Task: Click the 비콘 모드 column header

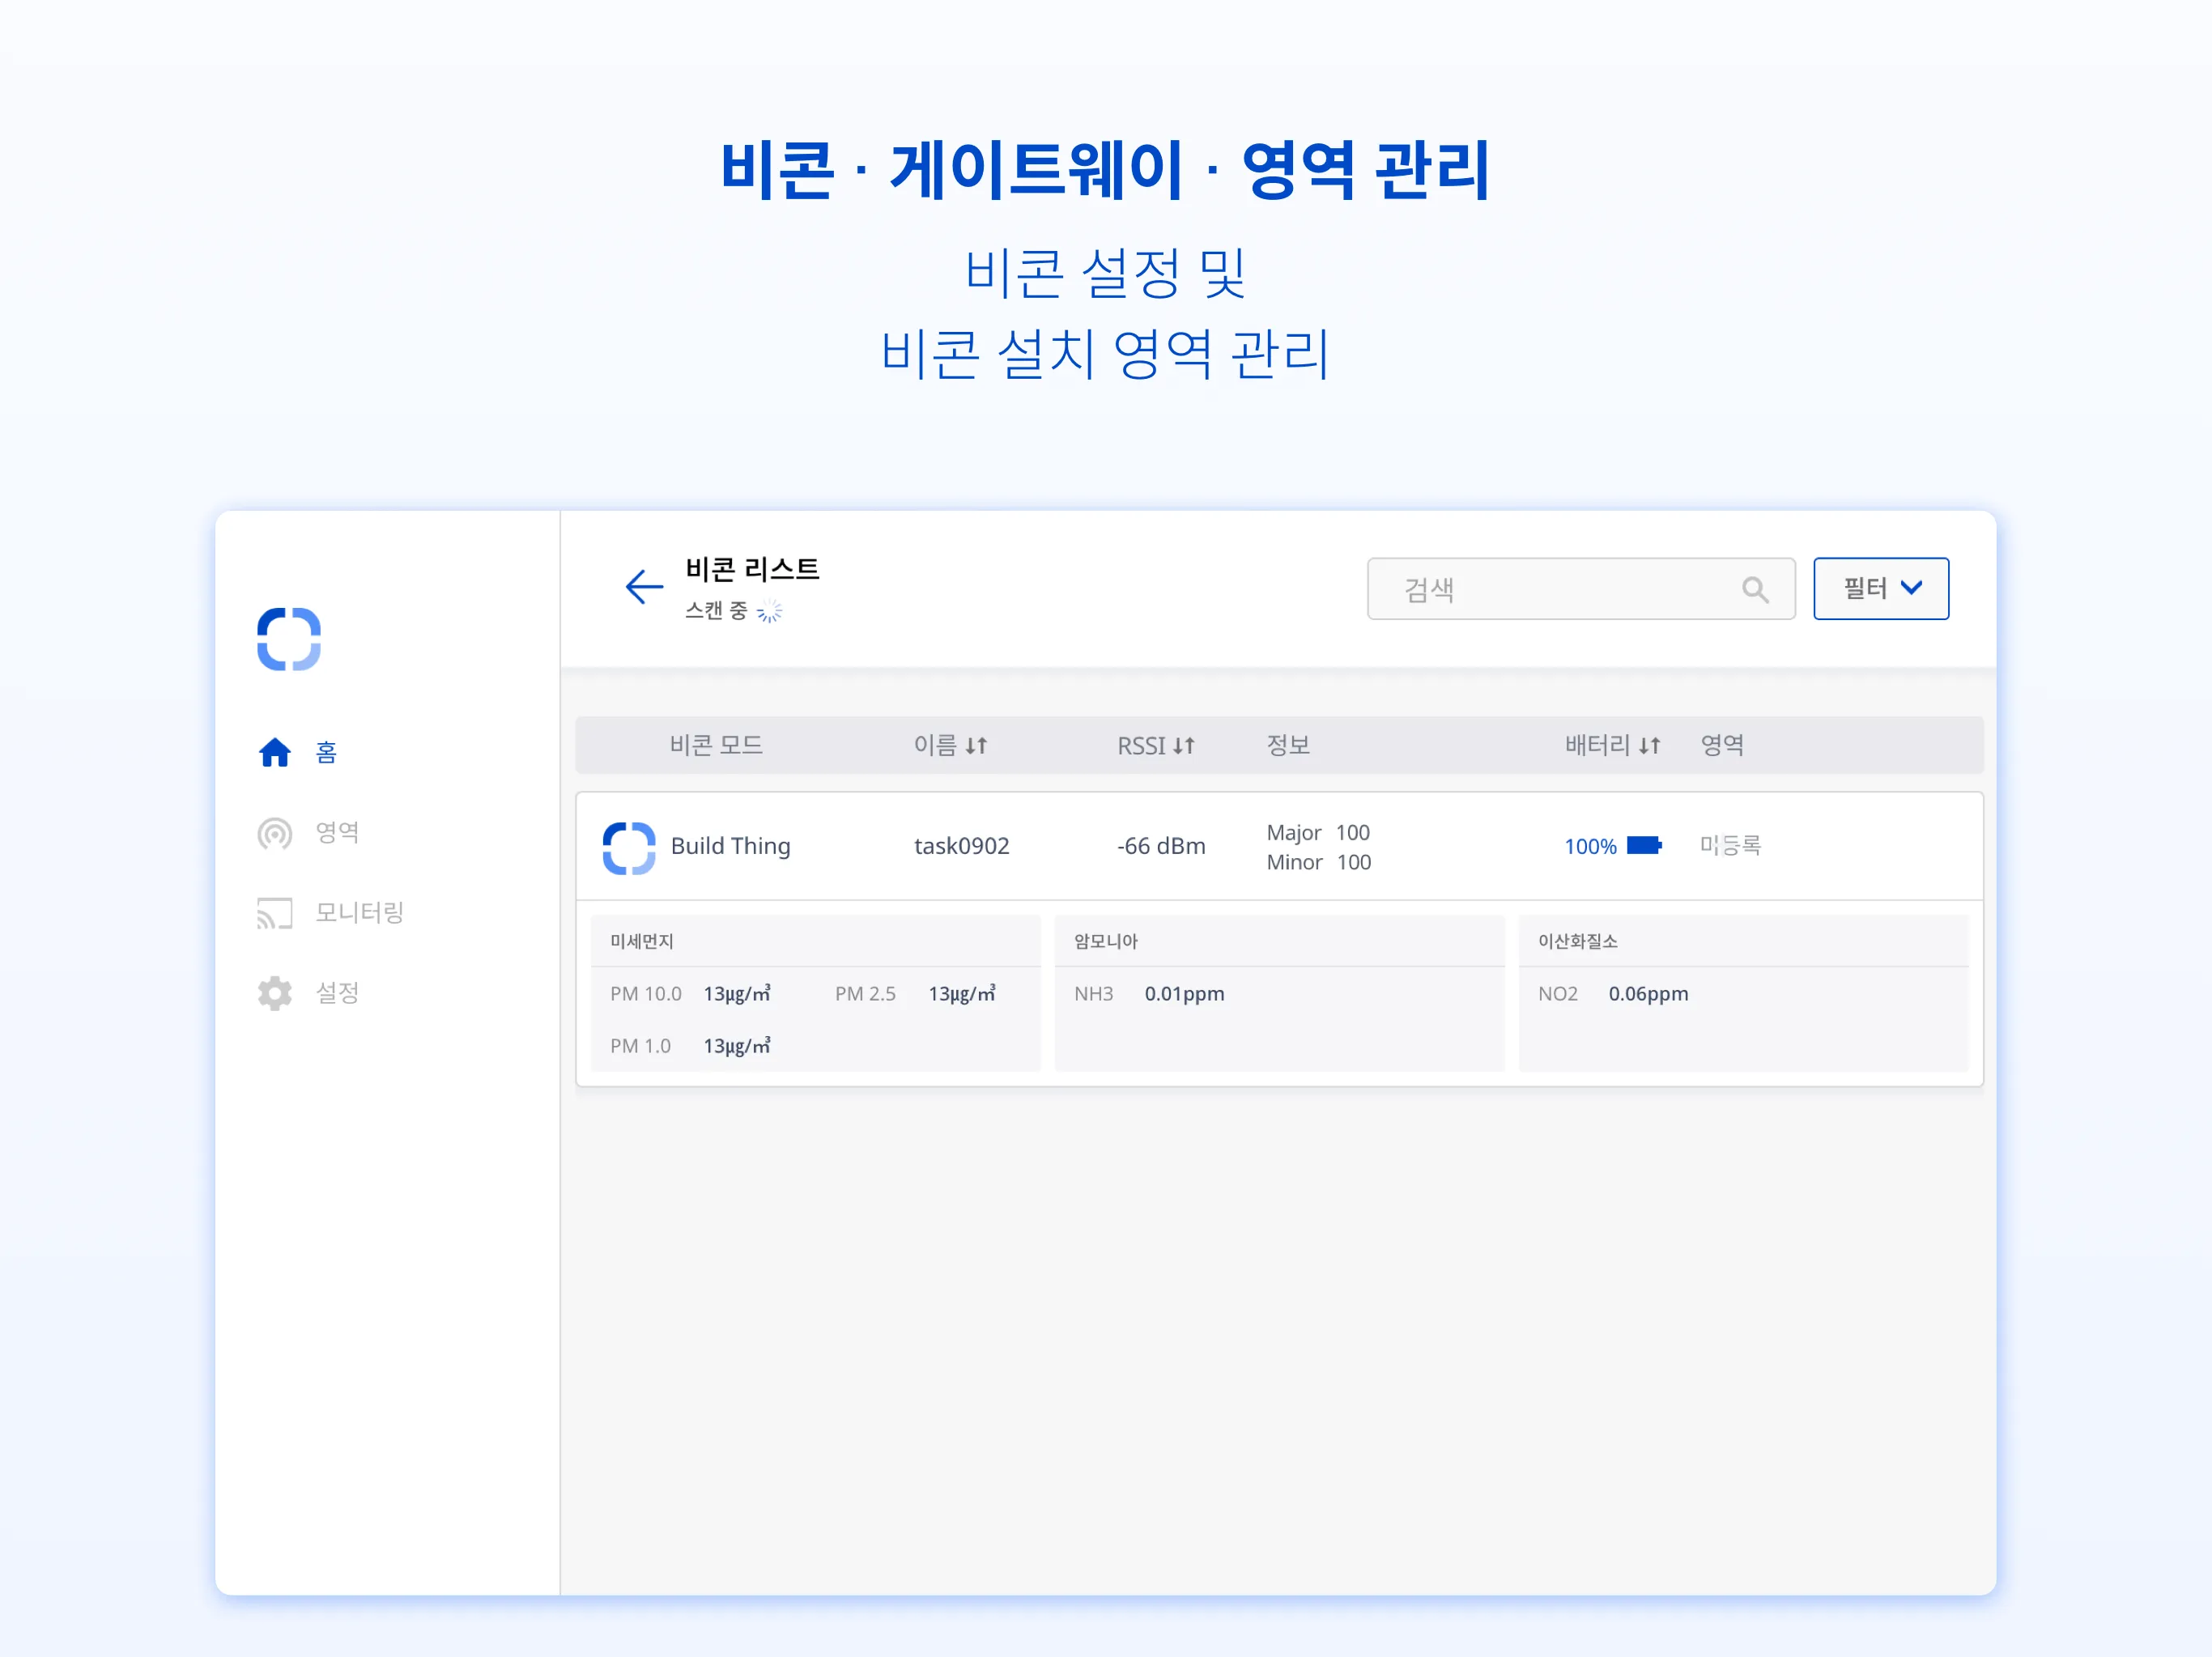Action: tap(716, 745)
